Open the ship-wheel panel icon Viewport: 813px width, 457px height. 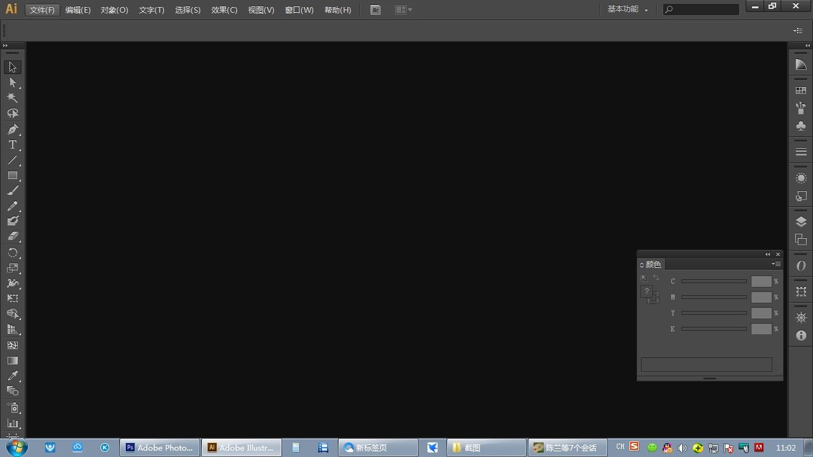(x=801, y=317)
